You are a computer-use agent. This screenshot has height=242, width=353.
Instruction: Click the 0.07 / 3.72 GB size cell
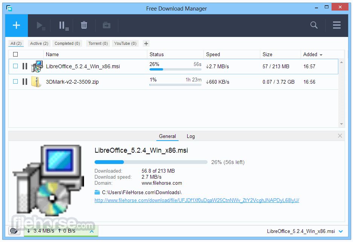(278, 82)
